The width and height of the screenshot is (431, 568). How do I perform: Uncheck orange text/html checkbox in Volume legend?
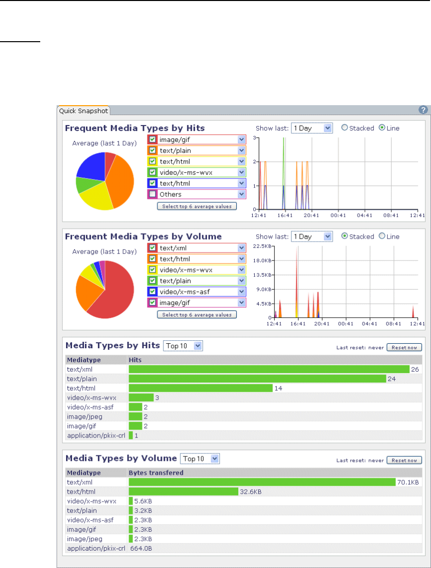tap(152, 258)
